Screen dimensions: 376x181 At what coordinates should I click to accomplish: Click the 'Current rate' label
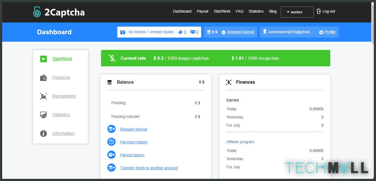[133, 58]
